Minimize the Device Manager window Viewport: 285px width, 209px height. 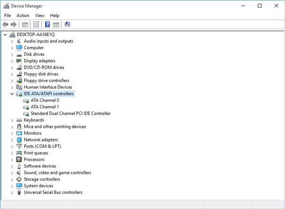click(x=243, y=6)
